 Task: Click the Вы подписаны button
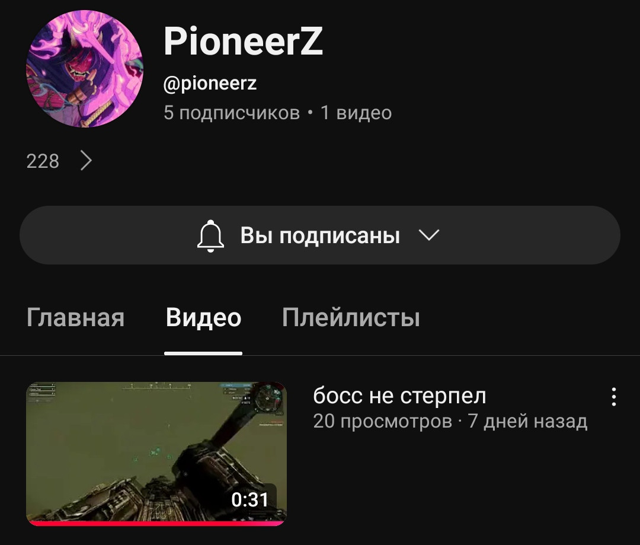coord(320,235)
